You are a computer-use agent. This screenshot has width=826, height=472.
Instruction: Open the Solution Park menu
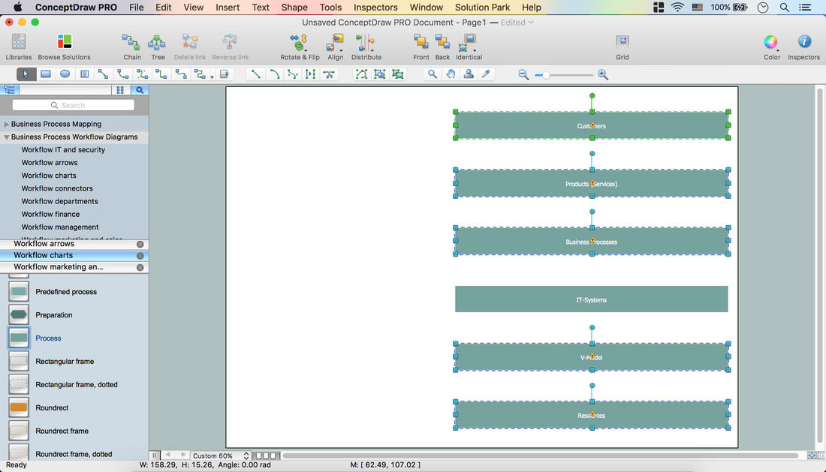(x=483, y=8)
